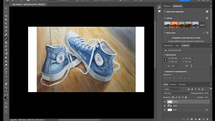Toggle lock transparent pixels
Viewport: 215px width, 121px height.
pyautogui.click(x=173, y=97)
